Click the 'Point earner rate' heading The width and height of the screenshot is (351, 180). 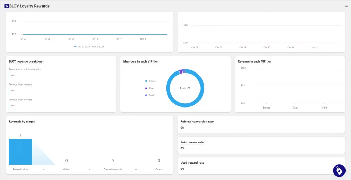tap(192, 142)
